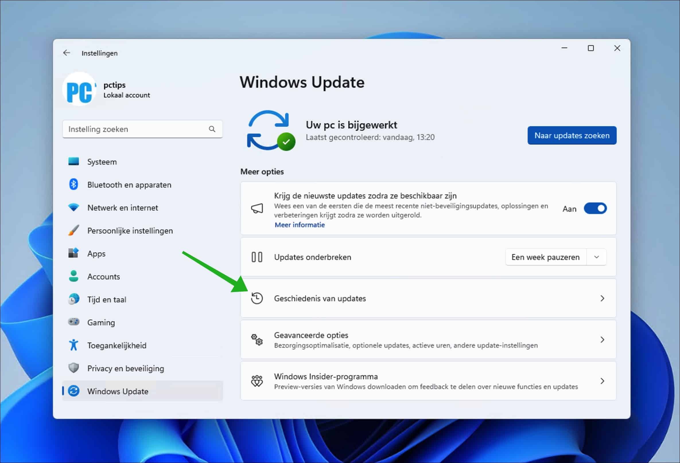Open Persoonlijke instellingen
The width and height of the screenshot is (680, 463).
tap(142, 230)
